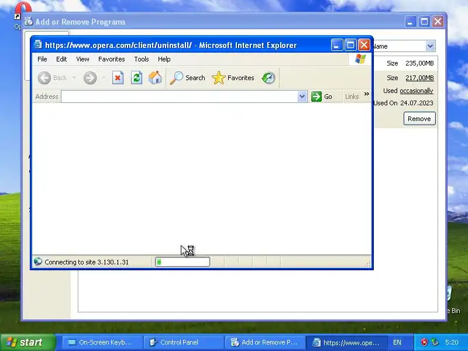Click the network connection tray icon
Image resolution: width=468 pixels, height=351 pixels.
(x=435, y=342)
